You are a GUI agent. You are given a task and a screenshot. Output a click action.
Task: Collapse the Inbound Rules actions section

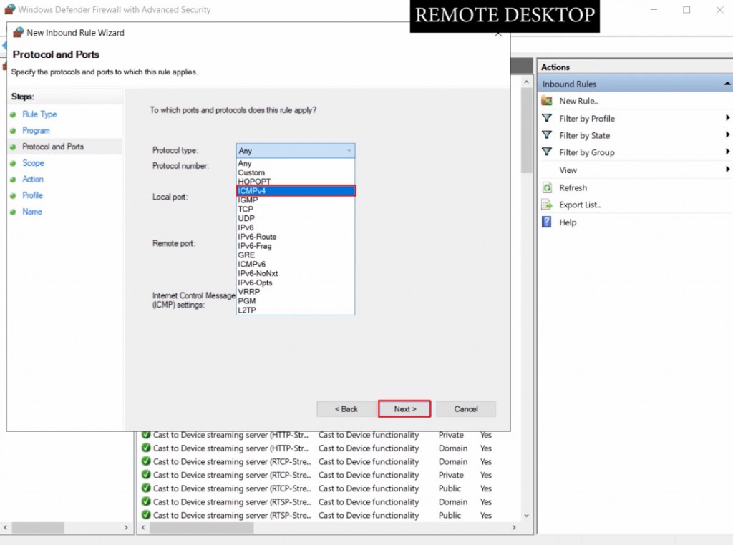pos(727,84)
